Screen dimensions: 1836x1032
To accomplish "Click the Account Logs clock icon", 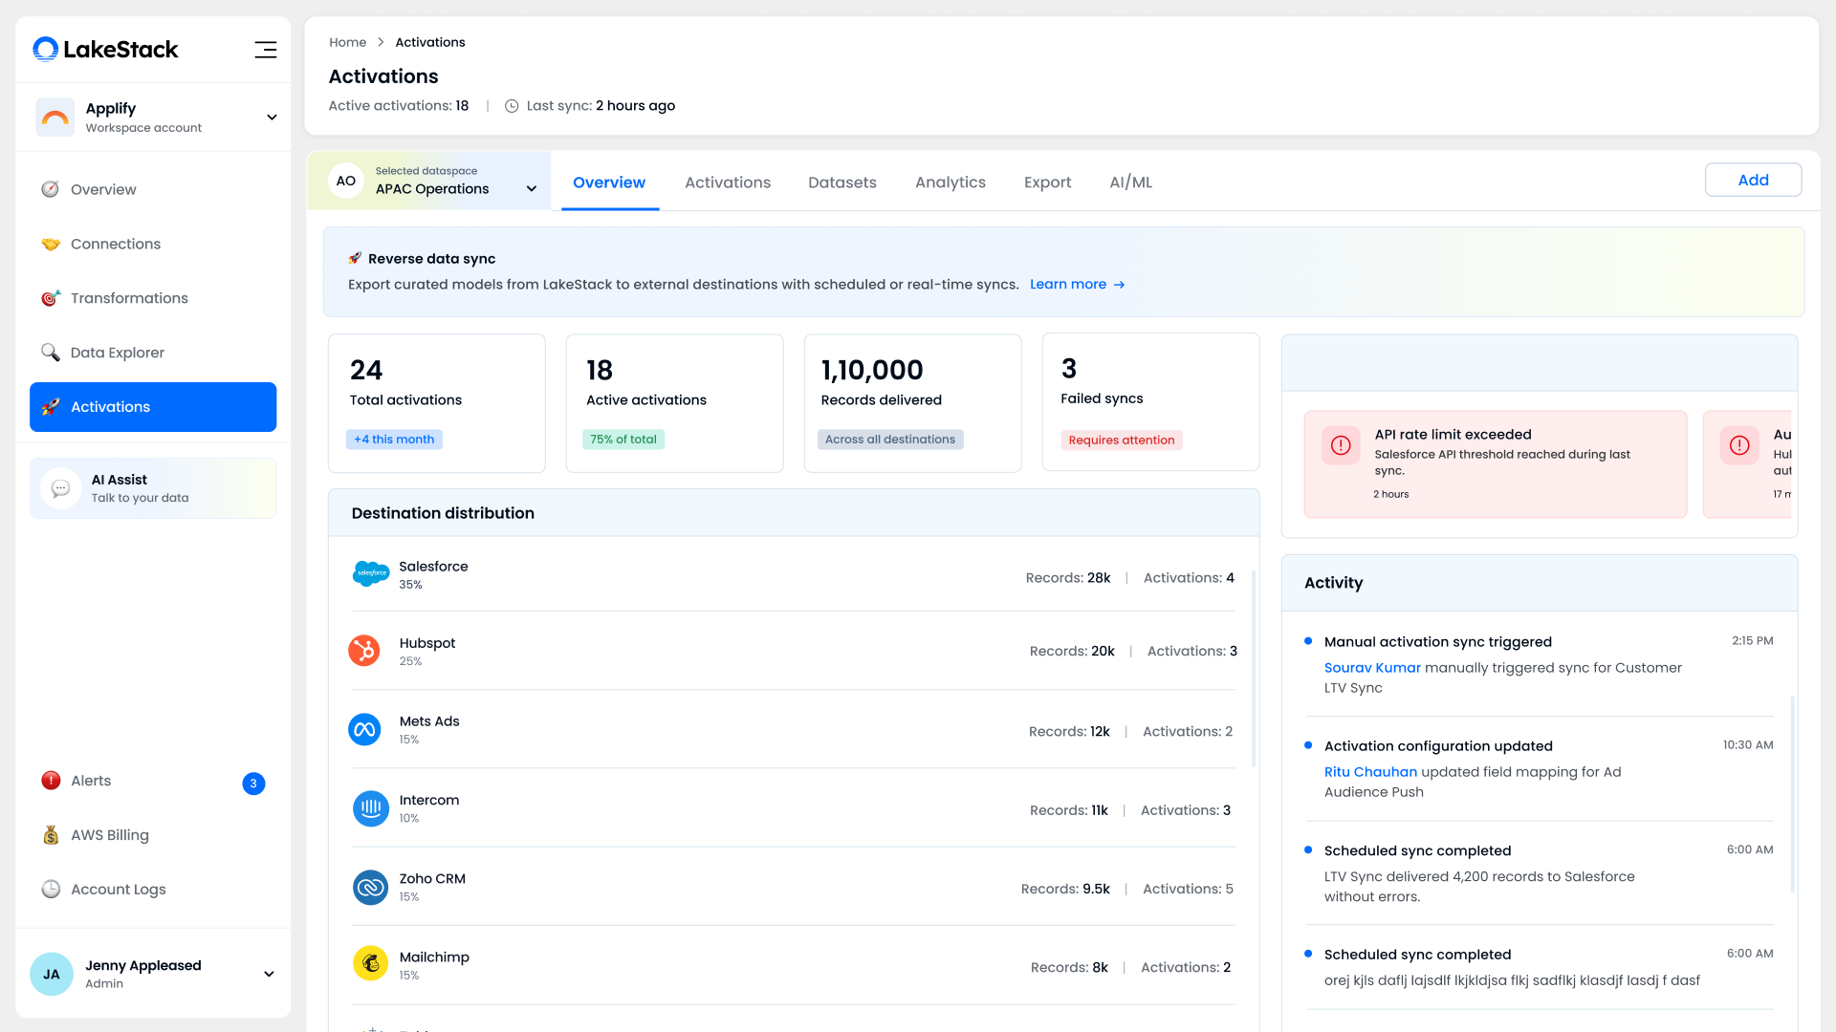I will coord(51,890).
